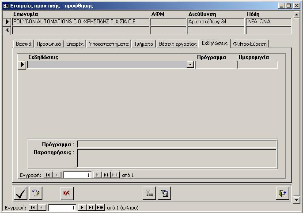The image size is (303, 213).
Task: Click the apply filter funnel icon
Action: (x=149, y=193)
